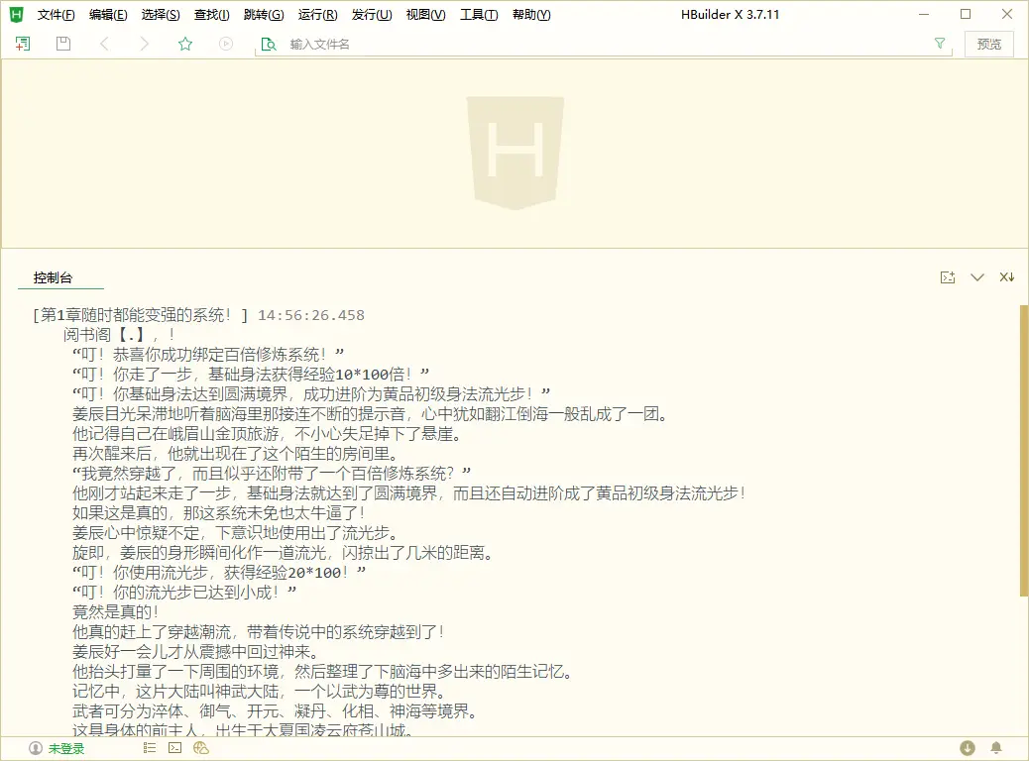Toggle the project sidebar icon
This screenshot has height=761, width=1029.
(23, 44)
